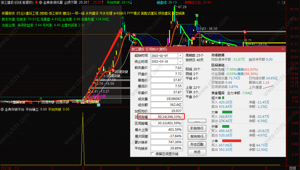Open the 终止时间 date dropdown

[x=180, y=62]
